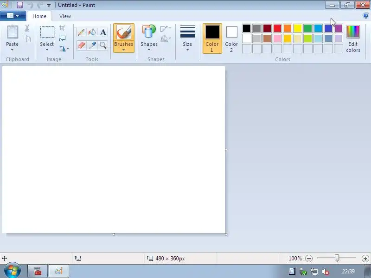Pick the lime green color swatch

[x=308, y=38]
